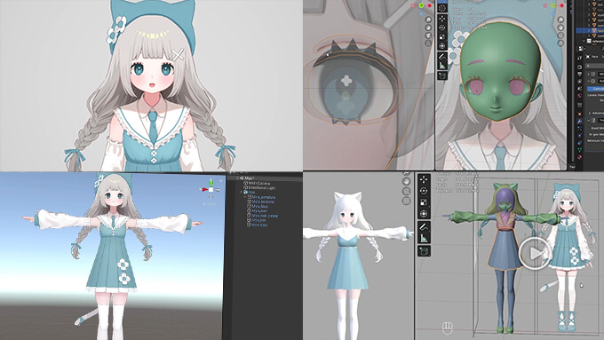The width and height of the screenshot is (604, 340).
Task: Select the Measure tool in the face viewport toolbar
Action: point(442,65)
